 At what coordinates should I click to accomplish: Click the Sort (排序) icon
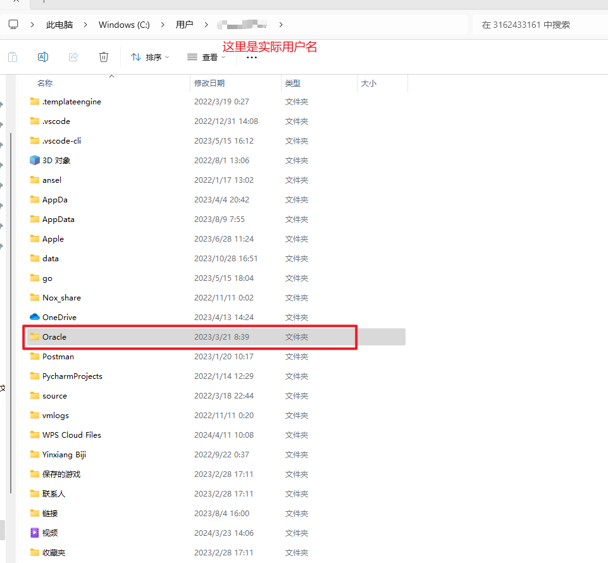tap(134, 56)
